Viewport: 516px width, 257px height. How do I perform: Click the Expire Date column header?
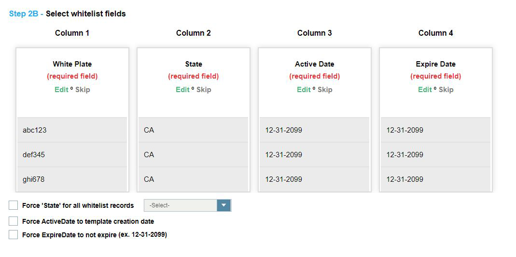pyautogui.click(x=435, y=64)
